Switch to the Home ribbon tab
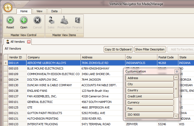This screenshot has width=194, height=126. 24,11
